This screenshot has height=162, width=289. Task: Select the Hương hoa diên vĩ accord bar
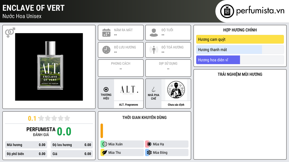point(240,60)
